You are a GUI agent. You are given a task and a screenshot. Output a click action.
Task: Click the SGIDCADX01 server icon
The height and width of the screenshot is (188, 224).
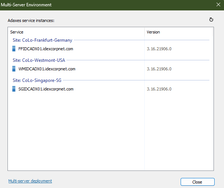[x=14, y=89]
